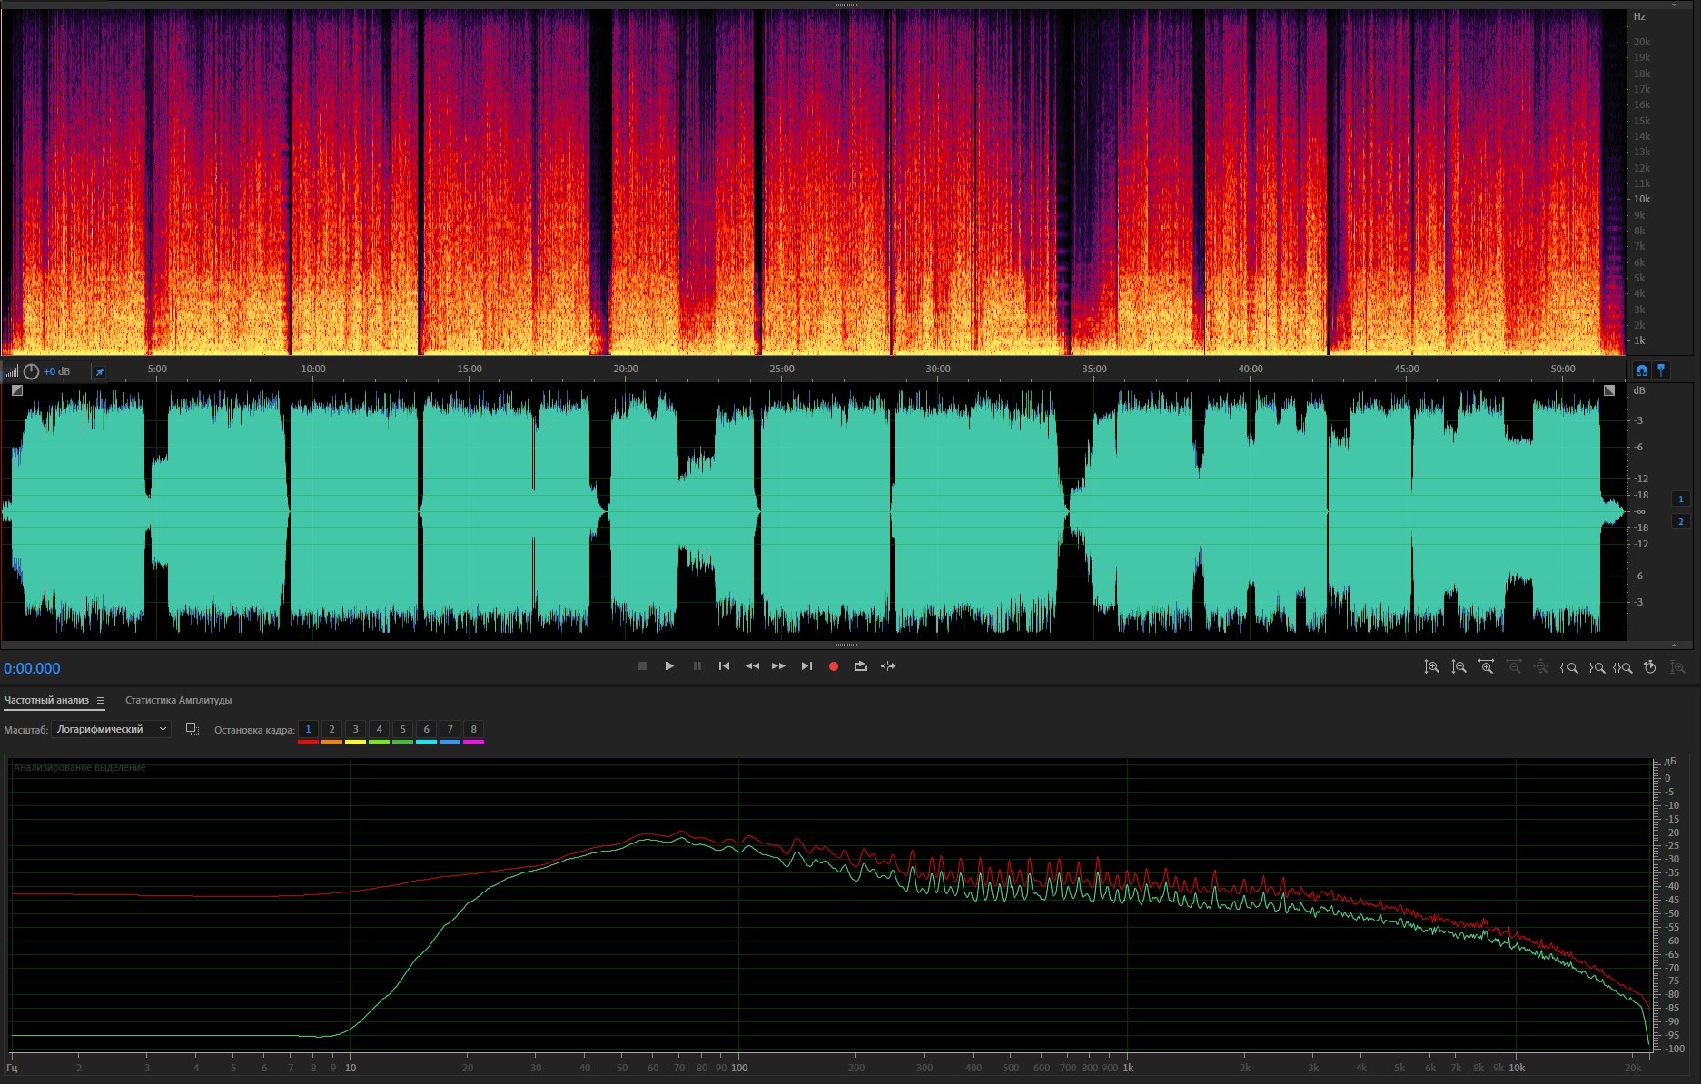Zoom out time

coord(1514,667)
